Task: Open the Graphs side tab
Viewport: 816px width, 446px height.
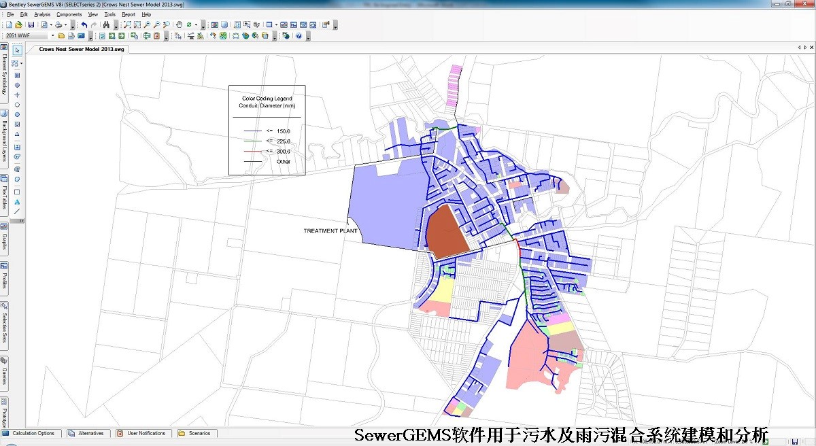Action: tap(3, 238)
